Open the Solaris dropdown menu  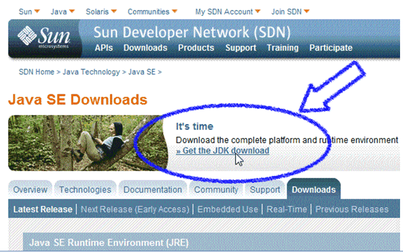pos(101,12)
